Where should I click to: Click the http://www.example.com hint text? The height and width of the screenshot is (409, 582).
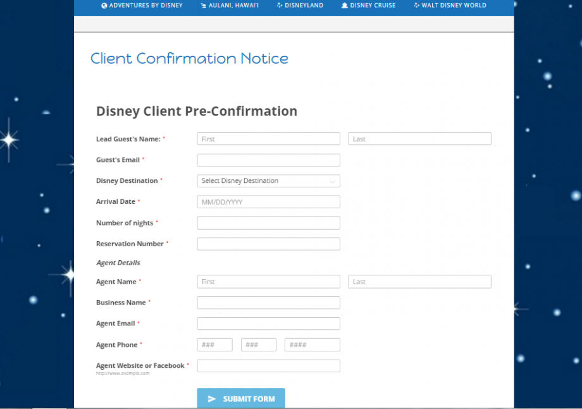pos(123,374)
